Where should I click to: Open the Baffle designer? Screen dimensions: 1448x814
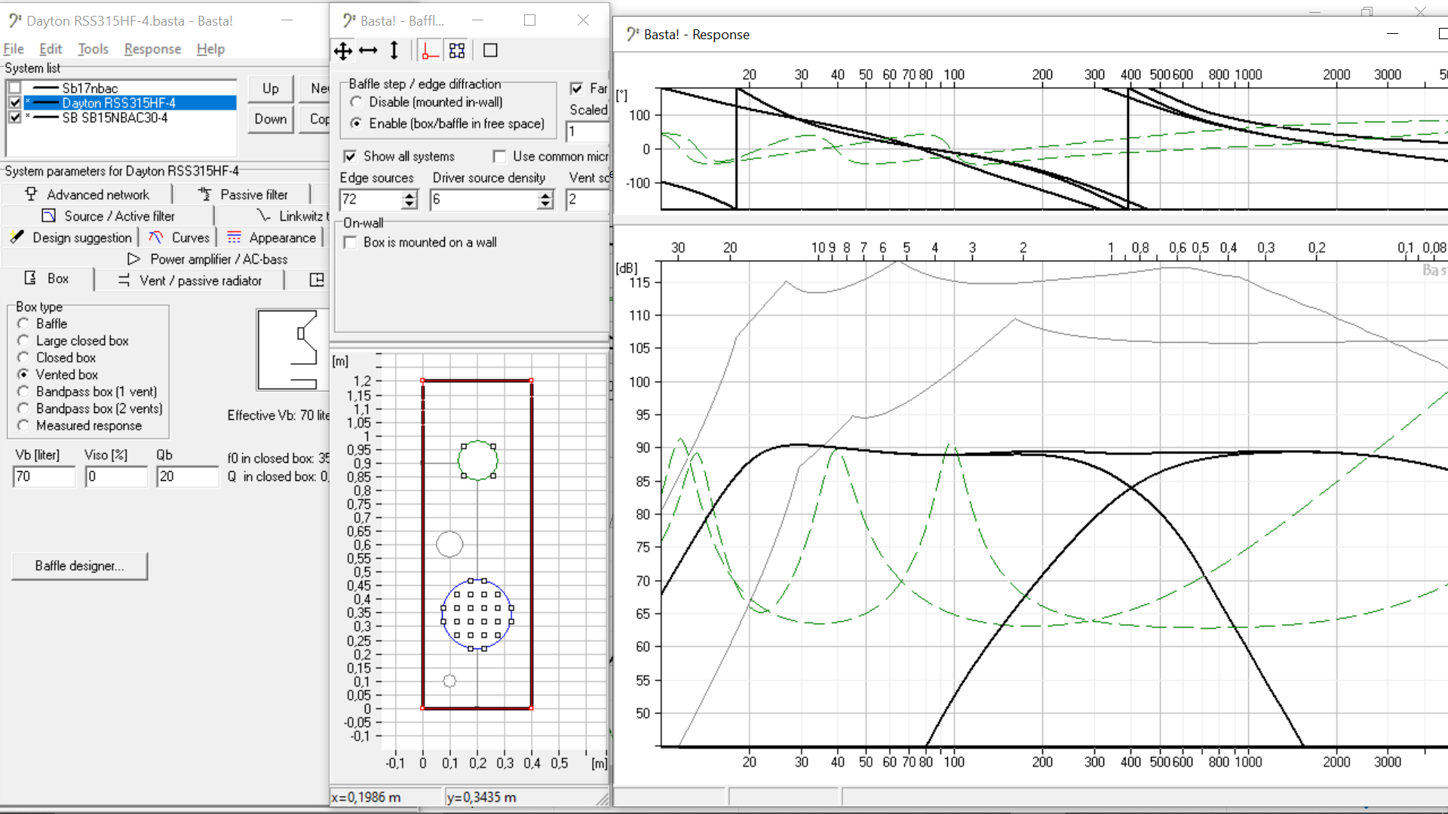(79, 566)
